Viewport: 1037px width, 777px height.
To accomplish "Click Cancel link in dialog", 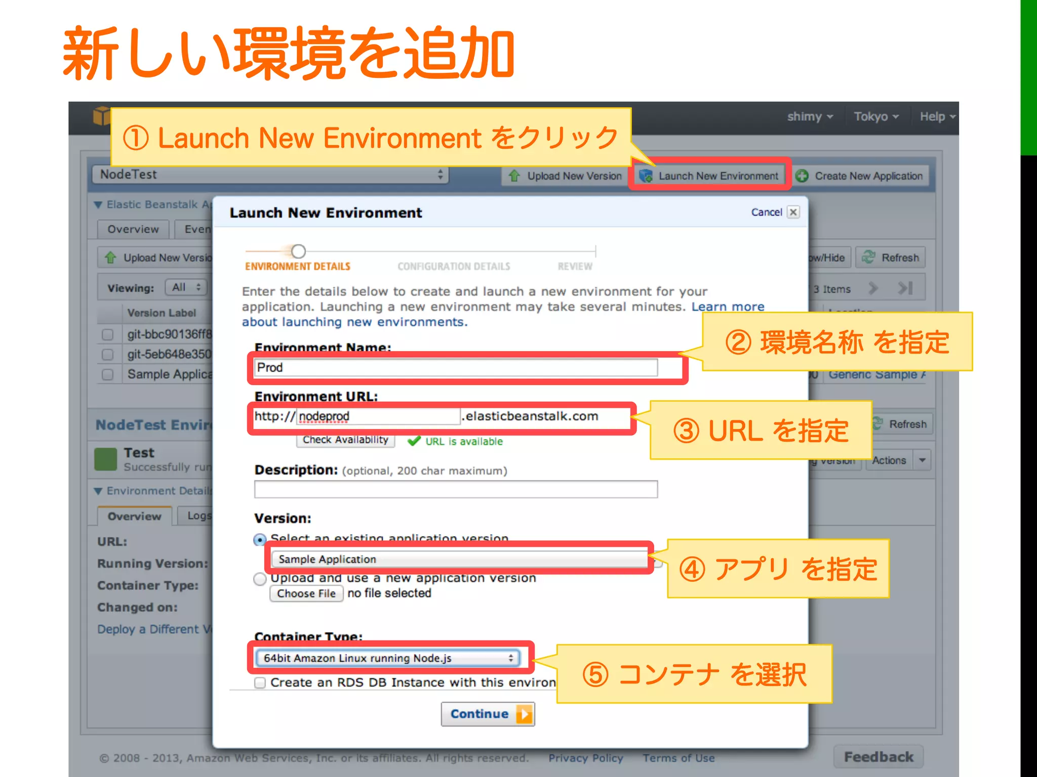I will click(767, 212).
